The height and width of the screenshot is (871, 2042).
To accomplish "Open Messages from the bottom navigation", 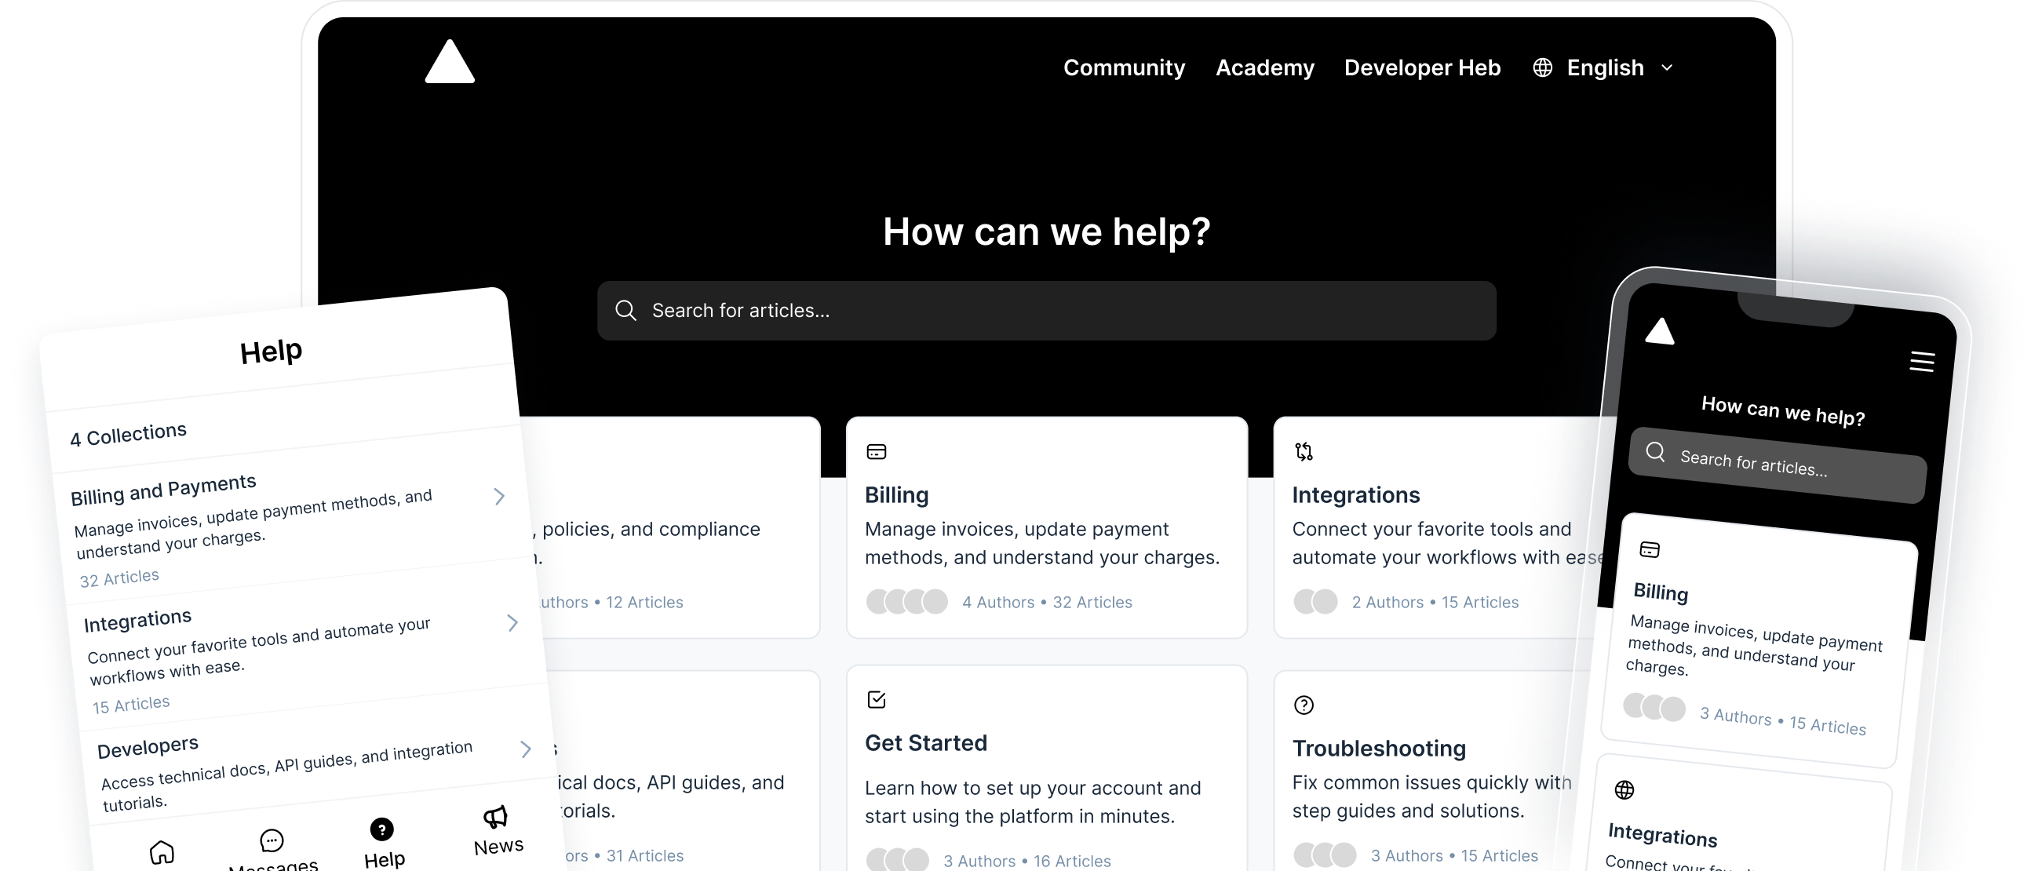I will pyautogui.click(x=271, y=840).
